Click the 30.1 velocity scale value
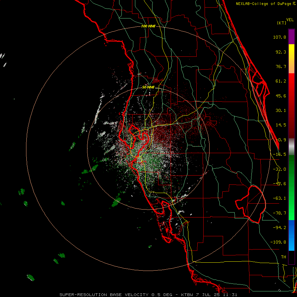This screenshot has width=297, height=297. 281,111
